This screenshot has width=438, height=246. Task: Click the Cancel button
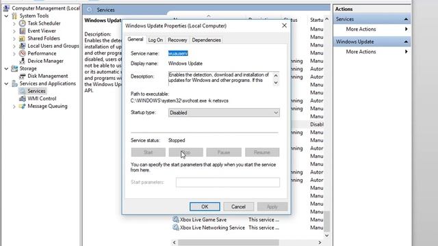click(238, 206)
